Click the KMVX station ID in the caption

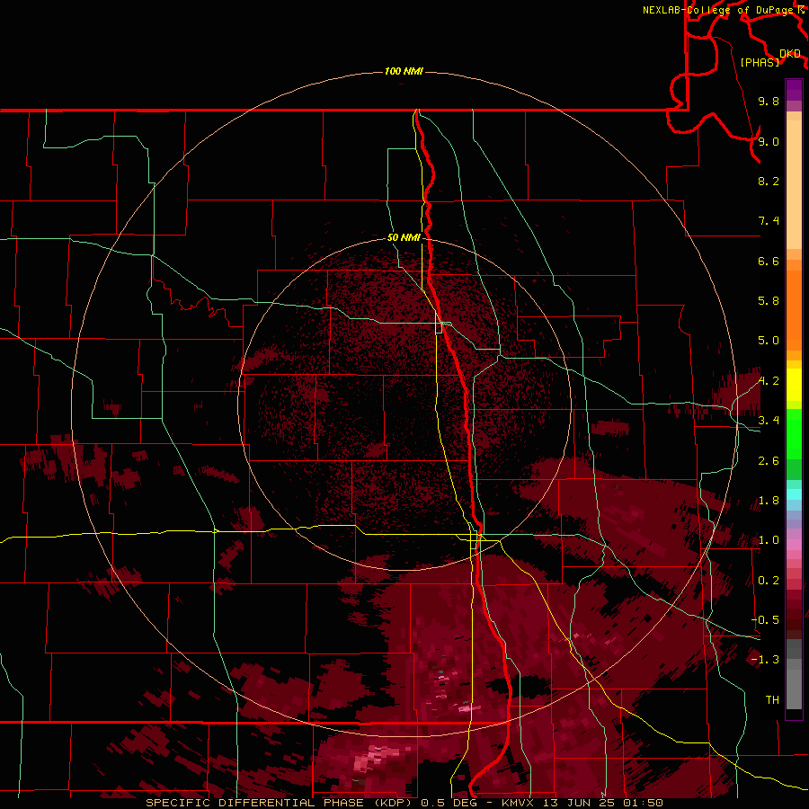518,803
